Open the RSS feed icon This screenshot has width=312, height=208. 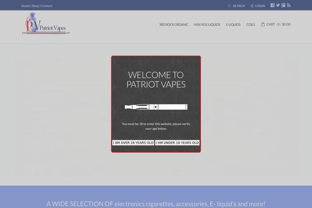click(x=289, y=5)
